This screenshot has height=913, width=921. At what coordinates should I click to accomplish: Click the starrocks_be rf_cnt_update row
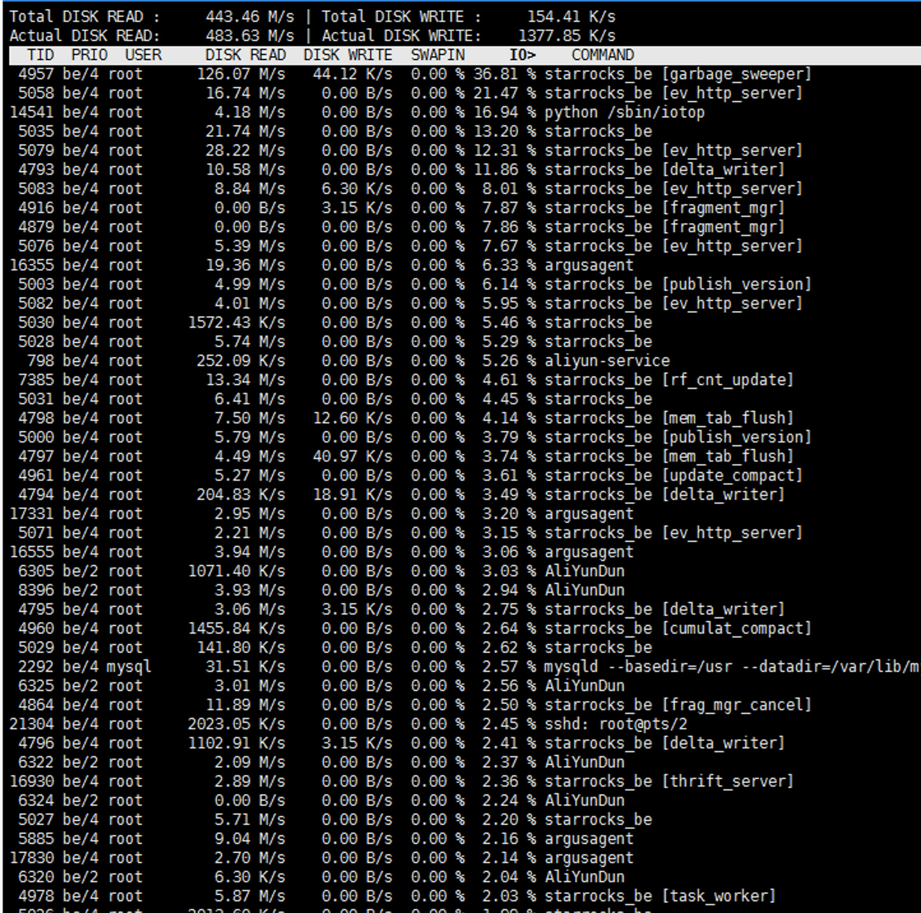(x=668, y=380)
